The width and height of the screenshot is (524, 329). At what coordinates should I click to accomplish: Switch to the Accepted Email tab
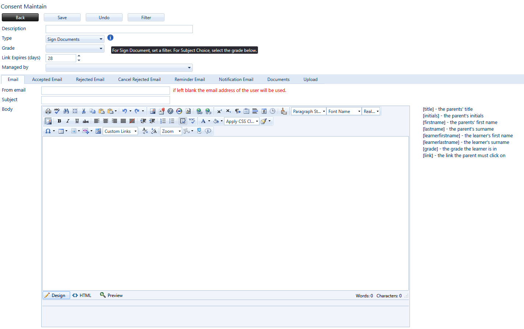47,79
